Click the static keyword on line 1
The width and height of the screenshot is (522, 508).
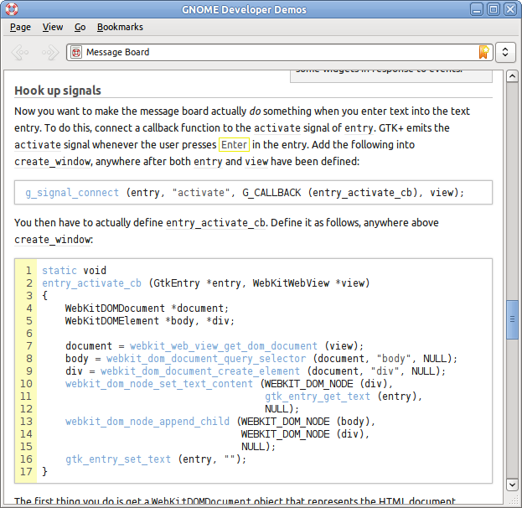(x=59, y=271)
